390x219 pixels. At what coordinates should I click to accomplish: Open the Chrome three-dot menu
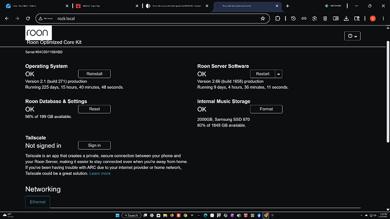[383, 19]
